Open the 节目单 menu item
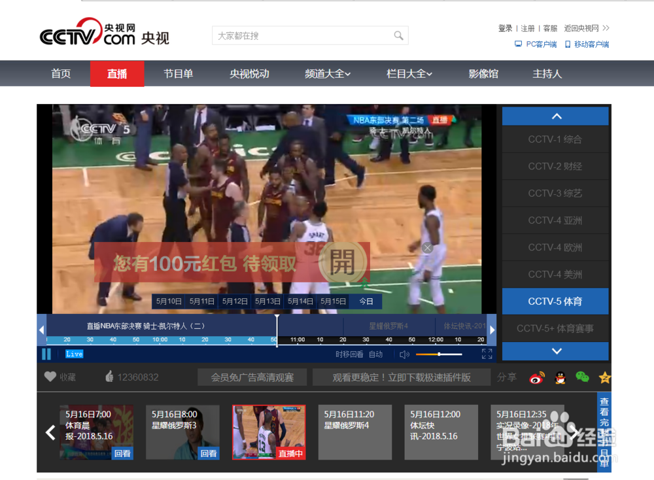 (178, 73)
